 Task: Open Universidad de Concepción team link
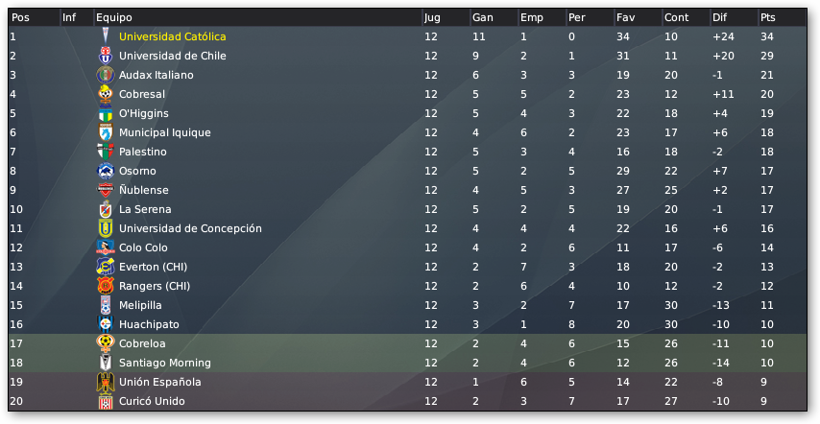coord(190,228)
